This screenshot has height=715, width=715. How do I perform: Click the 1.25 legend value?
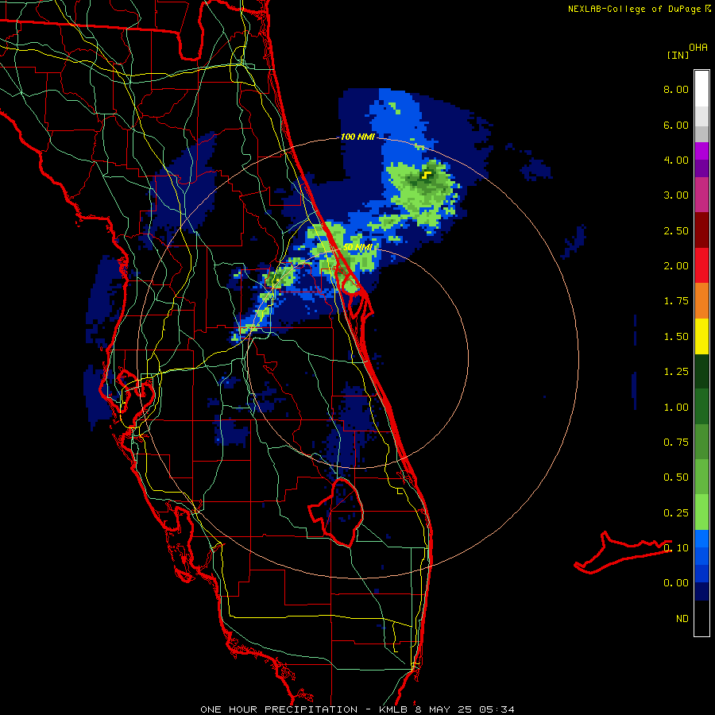(x=676, y=372)
